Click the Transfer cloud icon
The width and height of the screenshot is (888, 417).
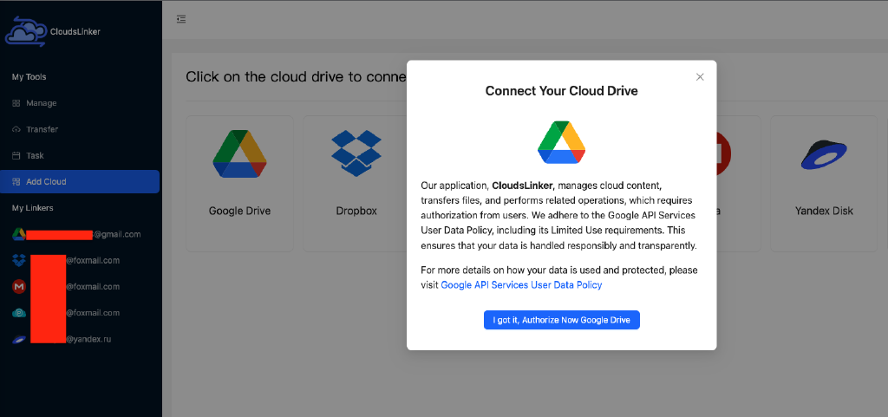16,129
